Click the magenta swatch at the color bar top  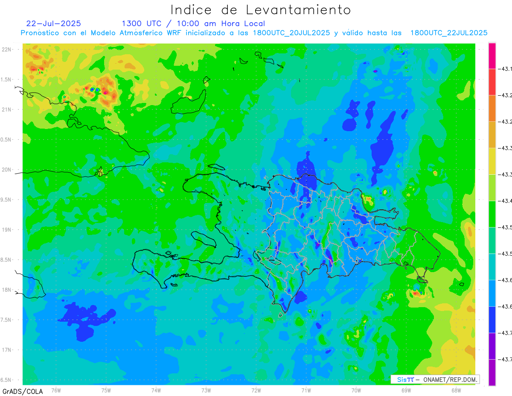tap(492, 56)
